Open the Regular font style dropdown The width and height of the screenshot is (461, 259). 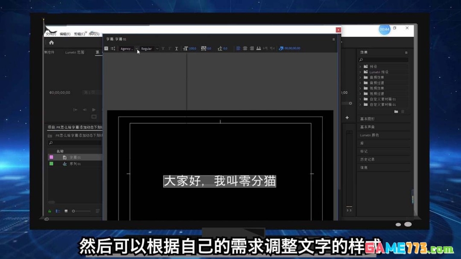[x=157, y=48]
